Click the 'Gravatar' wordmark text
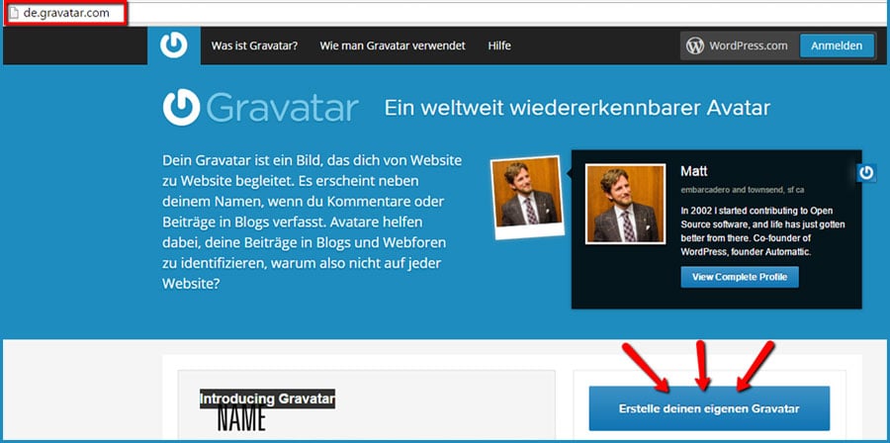This screenshot has width=890, height=443. [282, 108]
